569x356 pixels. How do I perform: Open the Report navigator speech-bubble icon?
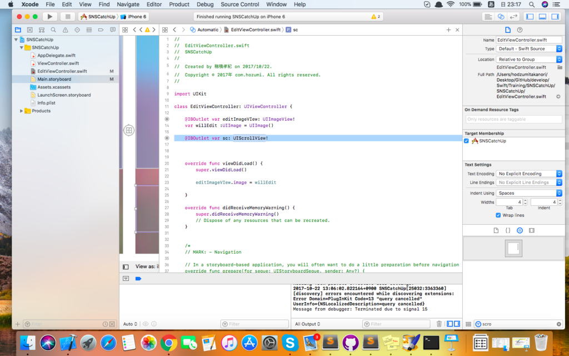(x=112, y=30)
